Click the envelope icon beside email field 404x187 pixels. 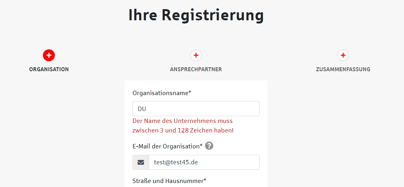141,162
